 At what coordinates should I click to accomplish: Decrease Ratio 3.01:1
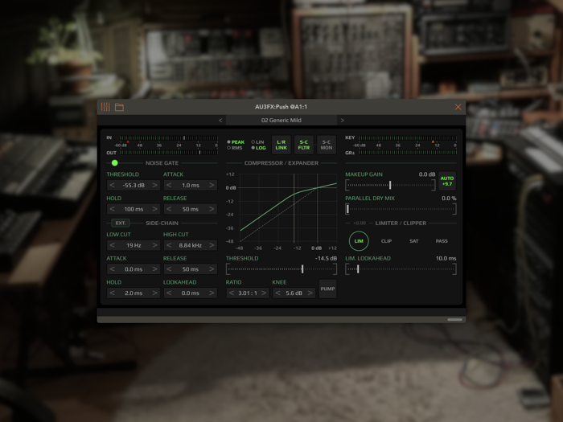click(x=232, y=293)
